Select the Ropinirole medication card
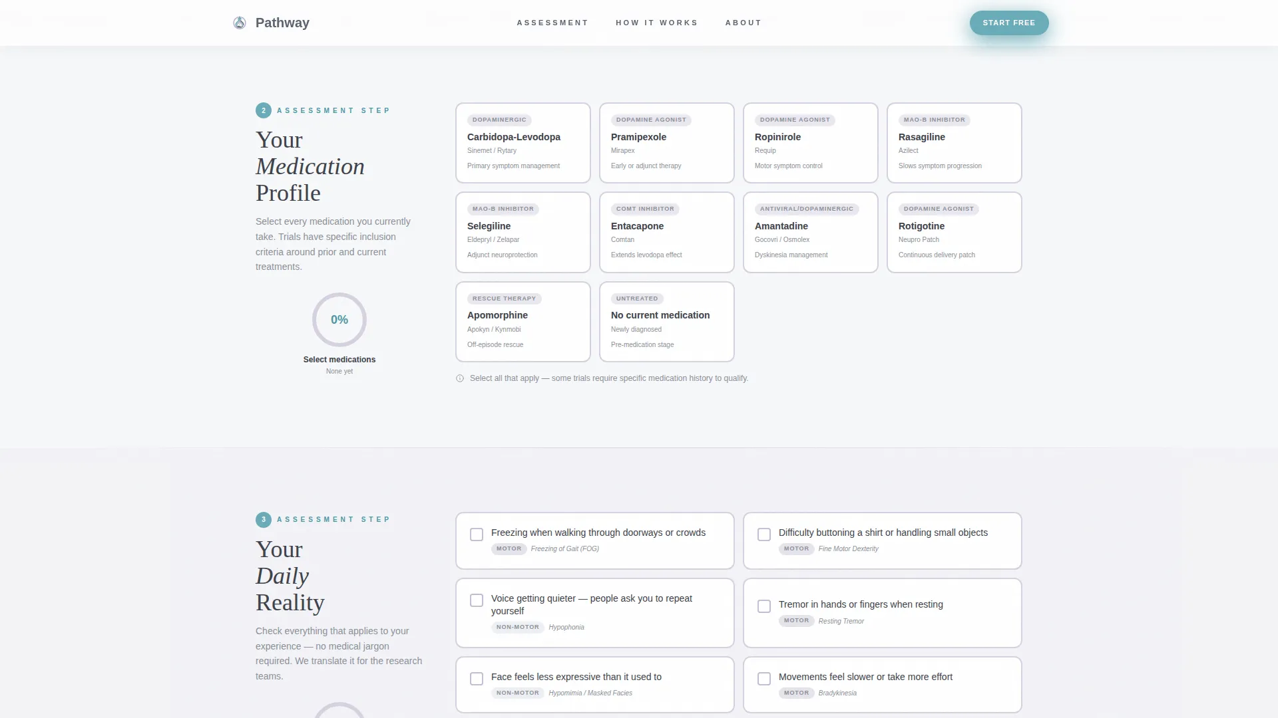Screen dimensions: 1278x718 pos(811,143)
